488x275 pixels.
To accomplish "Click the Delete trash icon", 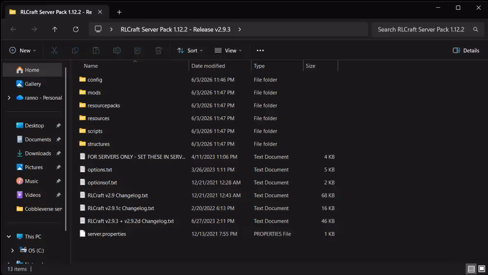I will pyautogui.click(x=159, y=50).
